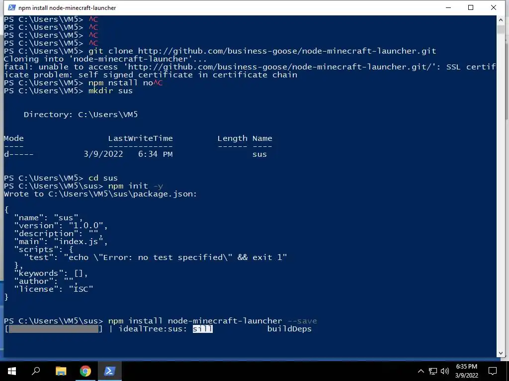509x381 pixels.
Task: Open the network status tray icon
Action: tap(433, 371)
